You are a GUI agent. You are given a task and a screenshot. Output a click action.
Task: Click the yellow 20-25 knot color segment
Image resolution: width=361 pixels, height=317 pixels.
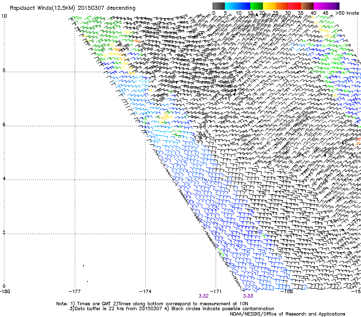pos(269,6)
